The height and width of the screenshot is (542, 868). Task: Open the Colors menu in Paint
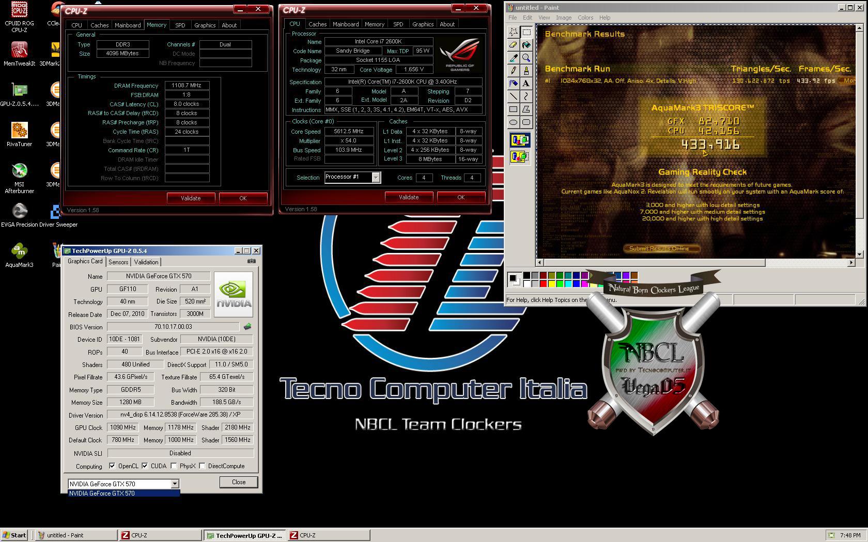(585, 18)
